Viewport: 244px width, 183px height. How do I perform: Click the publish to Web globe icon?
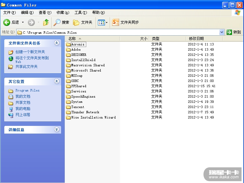11,59
